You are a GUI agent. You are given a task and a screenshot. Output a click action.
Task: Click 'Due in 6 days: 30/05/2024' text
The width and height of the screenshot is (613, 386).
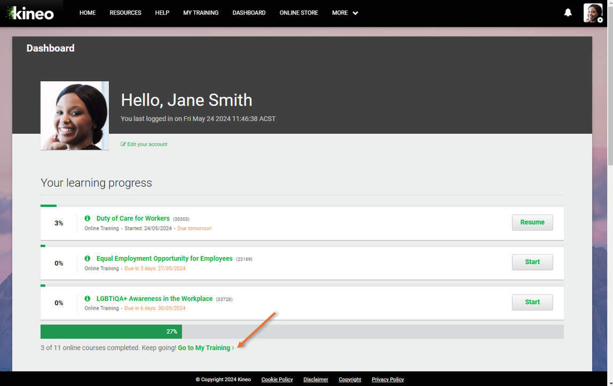pyautogui.click(x=155, y=308)
